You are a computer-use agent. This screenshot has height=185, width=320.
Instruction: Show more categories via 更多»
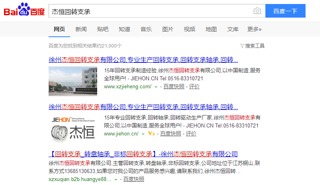tap(254, 29)
